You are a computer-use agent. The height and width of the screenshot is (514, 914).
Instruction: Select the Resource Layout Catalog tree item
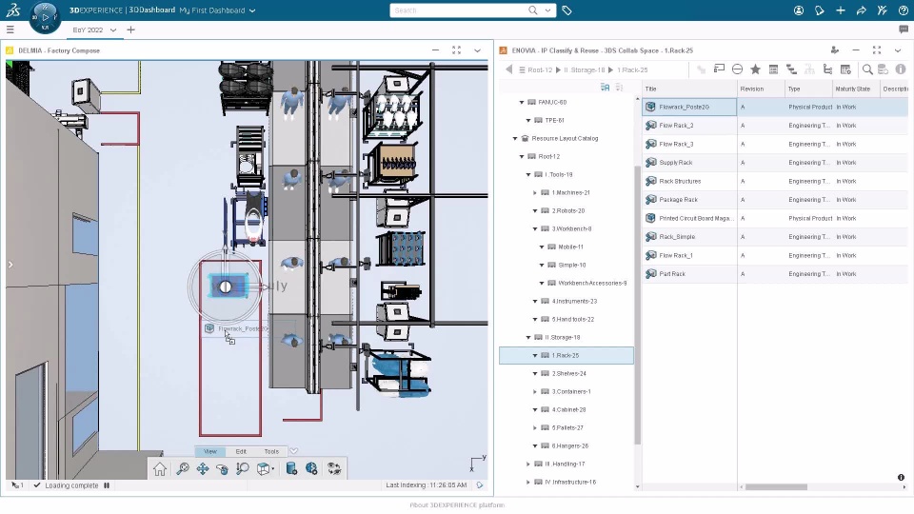(x=565, y=139)
